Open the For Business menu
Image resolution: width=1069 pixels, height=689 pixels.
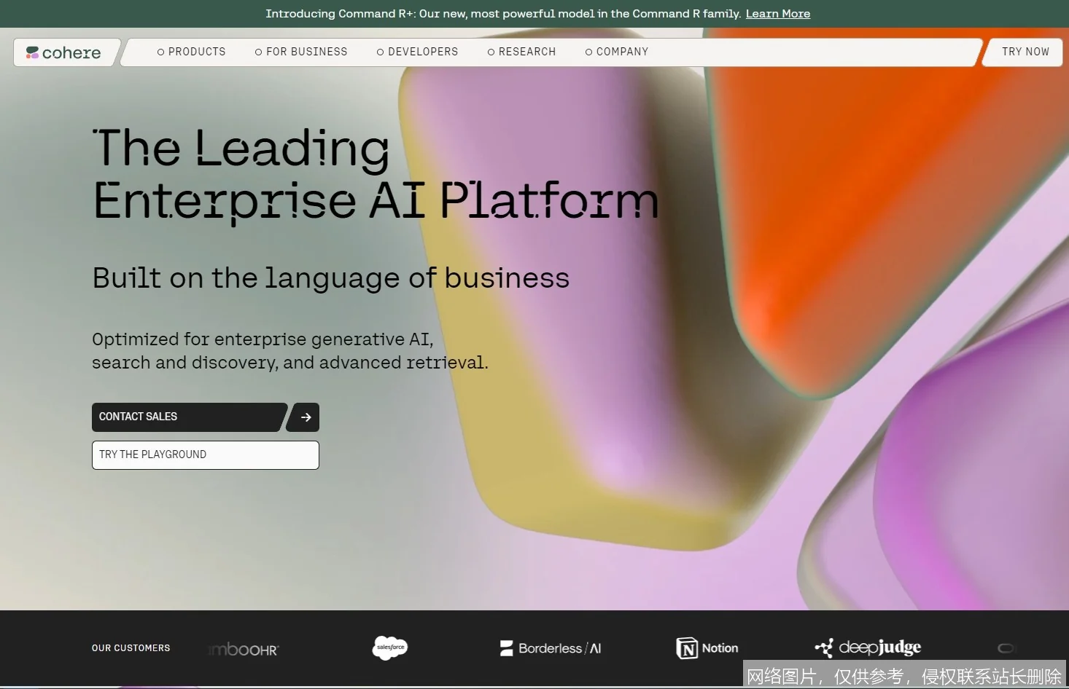301,52
